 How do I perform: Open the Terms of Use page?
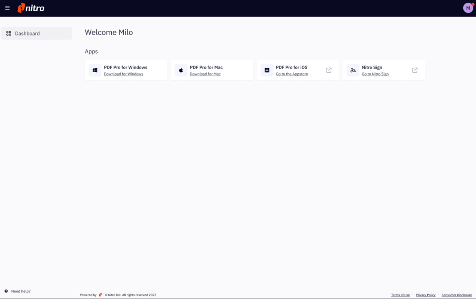click(x=400, y=295)
